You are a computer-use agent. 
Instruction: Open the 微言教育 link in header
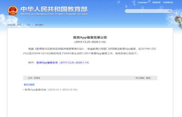tap(156, 2)
